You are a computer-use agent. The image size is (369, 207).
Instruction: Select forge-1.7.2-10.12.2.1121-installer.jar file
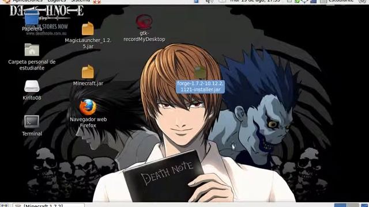point(200,72)
